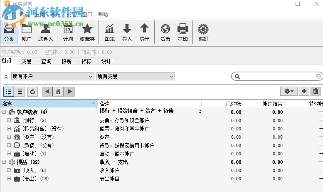Open the 所有帐户 accounts dropdown
This screenshot has width=323, height=192.
53,76
